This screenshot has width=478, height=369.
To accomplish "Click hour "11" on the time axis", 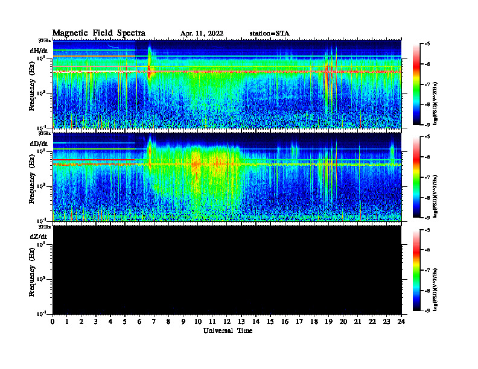I will tap(212, 322).
